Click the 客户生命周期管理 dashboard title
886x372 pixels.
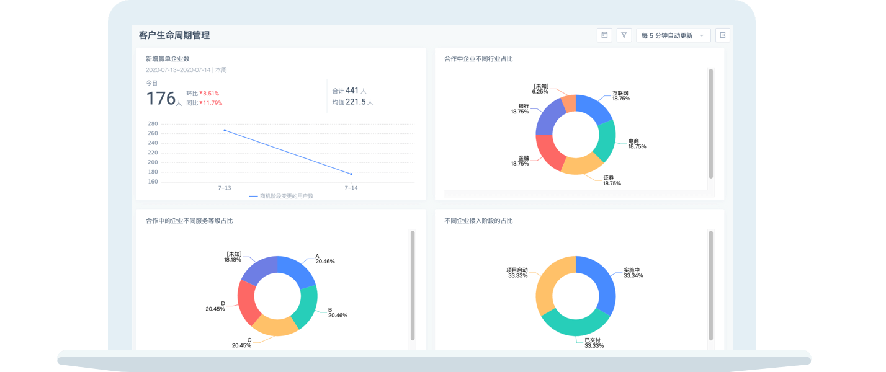click(x=174, y=35)
